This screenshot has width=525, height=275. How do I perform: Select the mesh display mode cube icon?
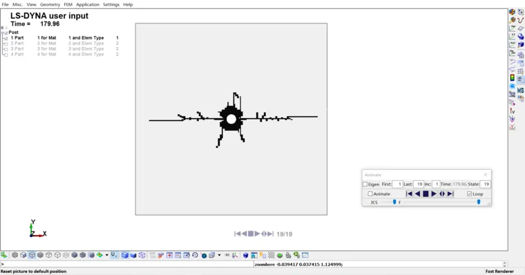click(15, 255)
